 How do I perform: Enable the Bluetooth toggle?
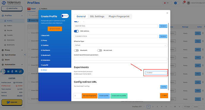tap(76, 50)
